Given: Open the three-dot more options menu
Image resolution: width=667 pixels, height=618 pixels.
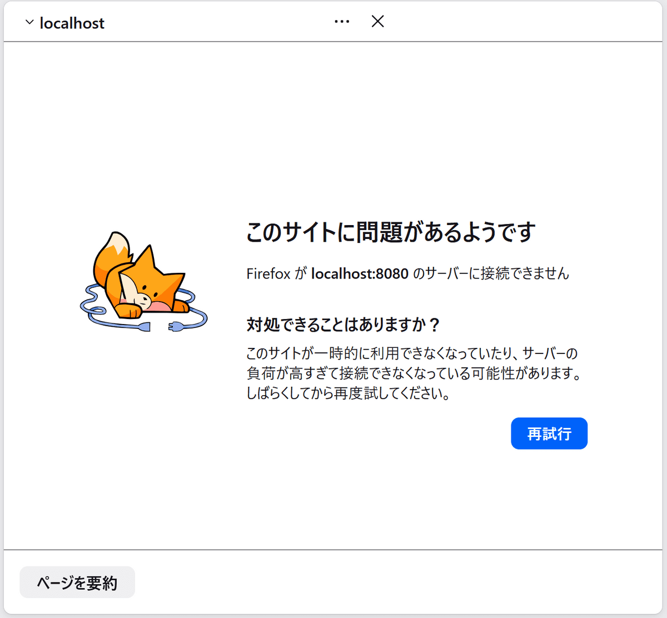Looking at the screenshot, I should [x=342, y=22].
